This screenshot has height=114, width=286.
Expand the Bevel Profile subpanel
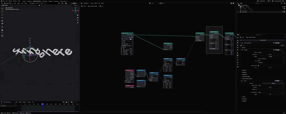point(244,97)
